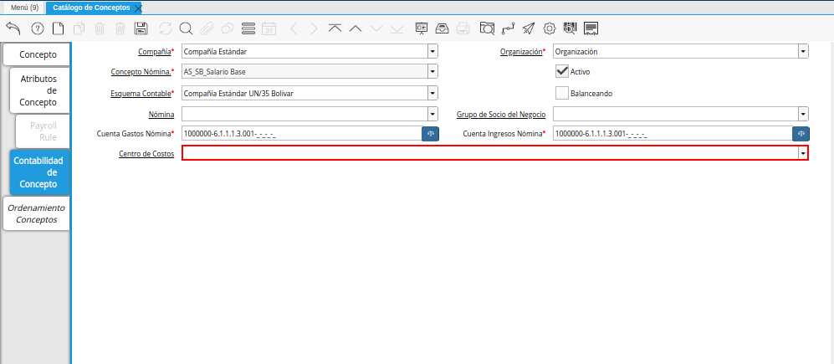Click the Esquema Contable label link
The width and height of the screenshot is (834, 364).
click(x=140, y=93)
